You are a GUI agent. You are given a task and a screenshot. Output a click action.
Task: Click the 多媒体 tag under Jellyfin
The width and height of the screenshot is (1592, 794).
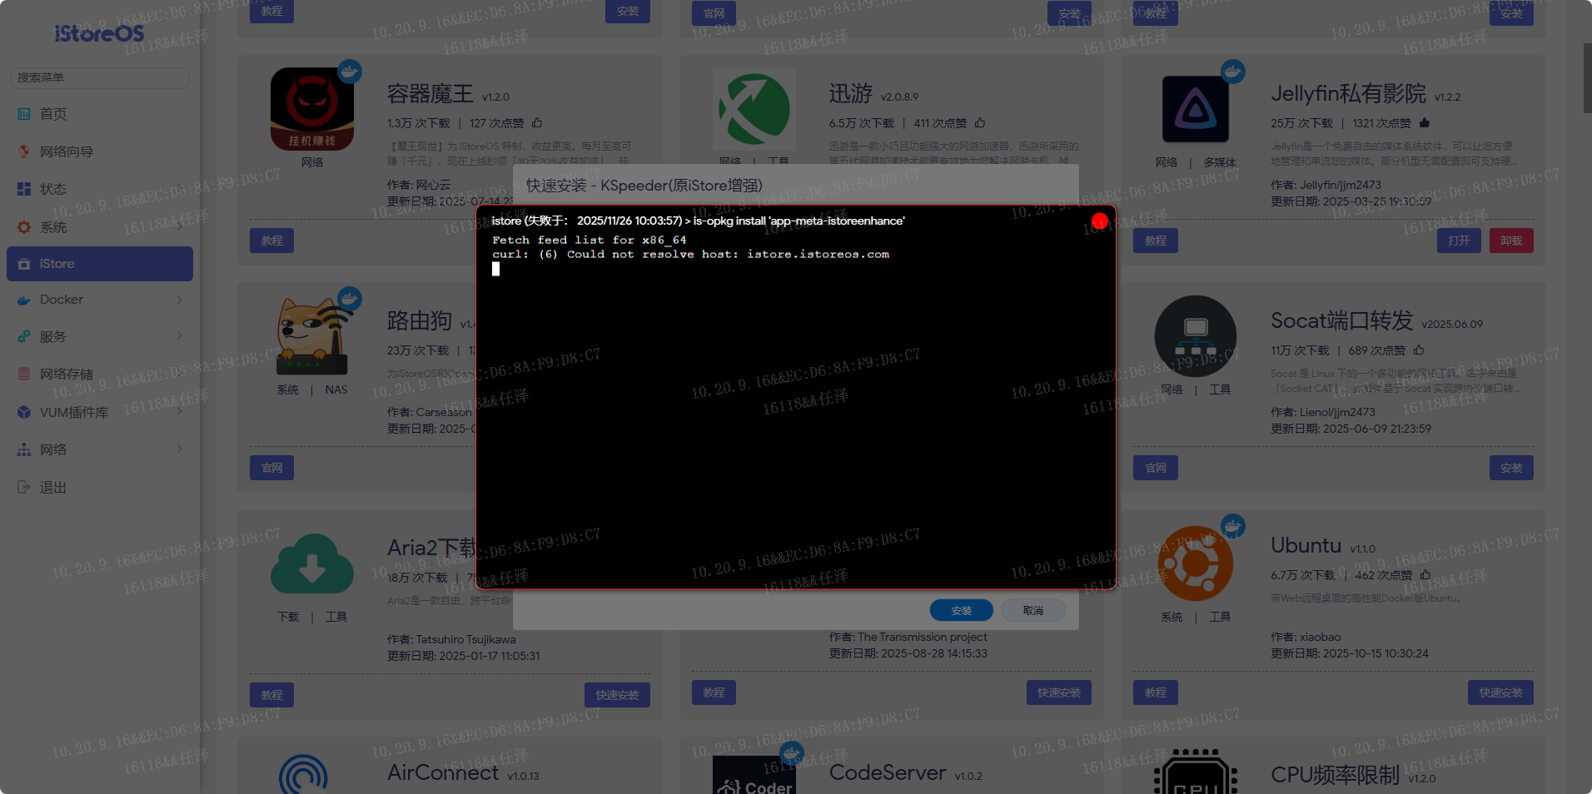1220,163
